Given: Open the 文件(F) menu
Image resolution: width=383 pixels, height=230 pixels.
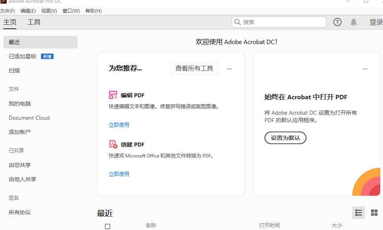Looking at the screenshot, I should tap(7, 11).
